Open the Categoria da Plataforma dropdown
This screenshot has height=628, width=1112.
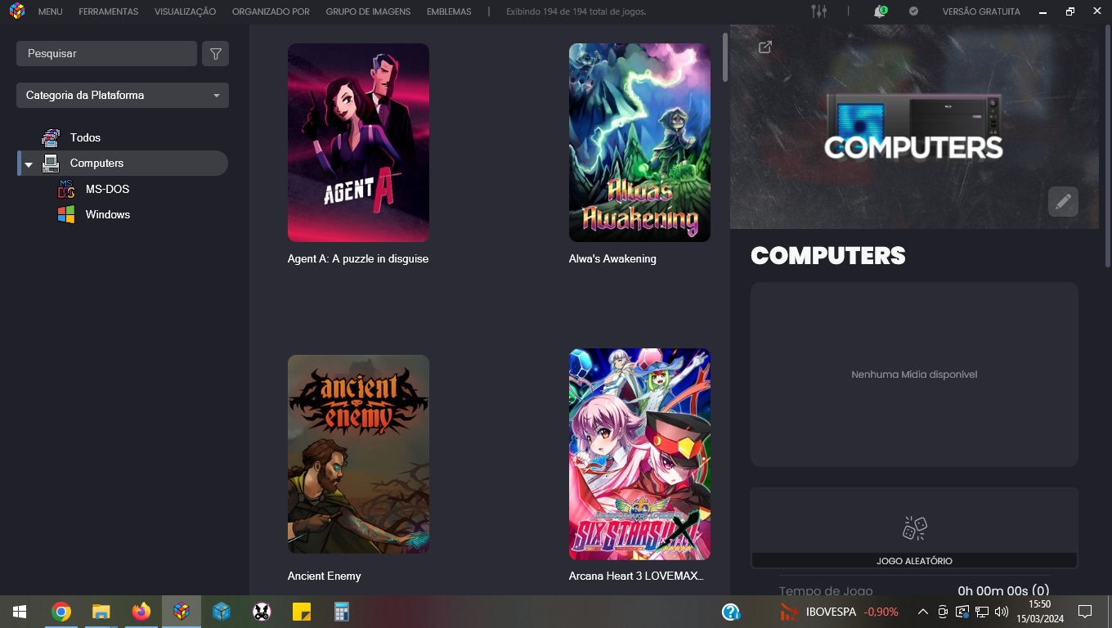pos(123,95)
